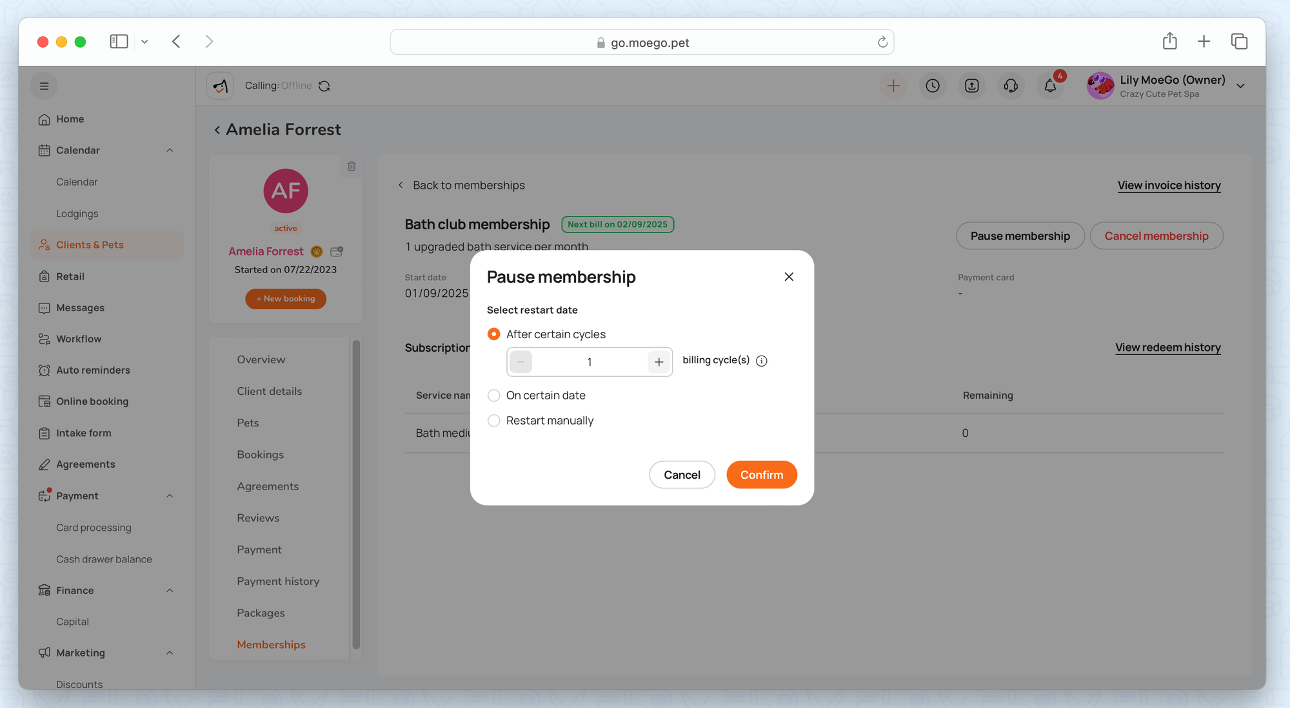Screen dimensions: 1290x708
Task: Click the refresh icon next to Calling Offline
Action: (324, 86)
